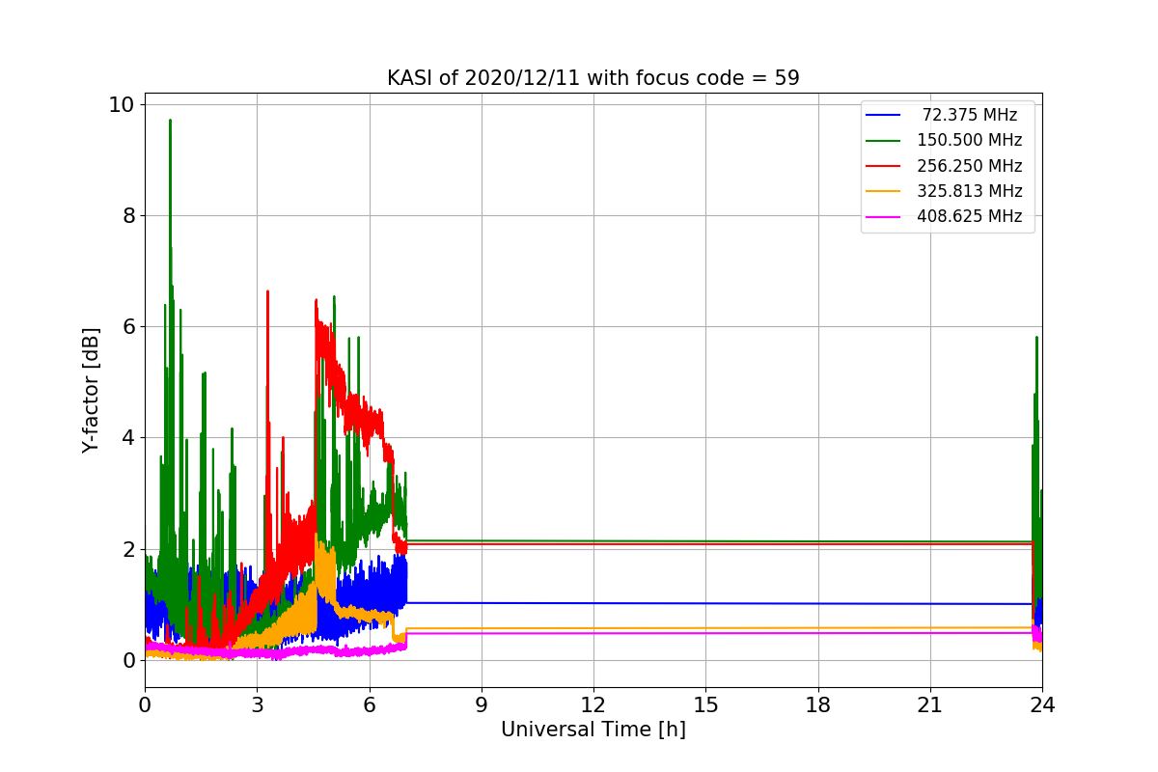The image size is (1158, 772).
Task: Click x-axis tick label 12
Action: pyautogui.click(x=593, y=704)
